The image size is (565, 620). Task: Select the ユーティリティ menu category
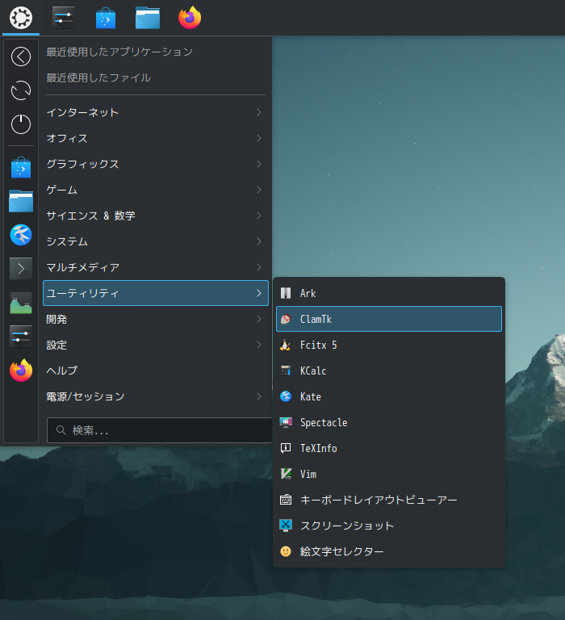point(156,293)
